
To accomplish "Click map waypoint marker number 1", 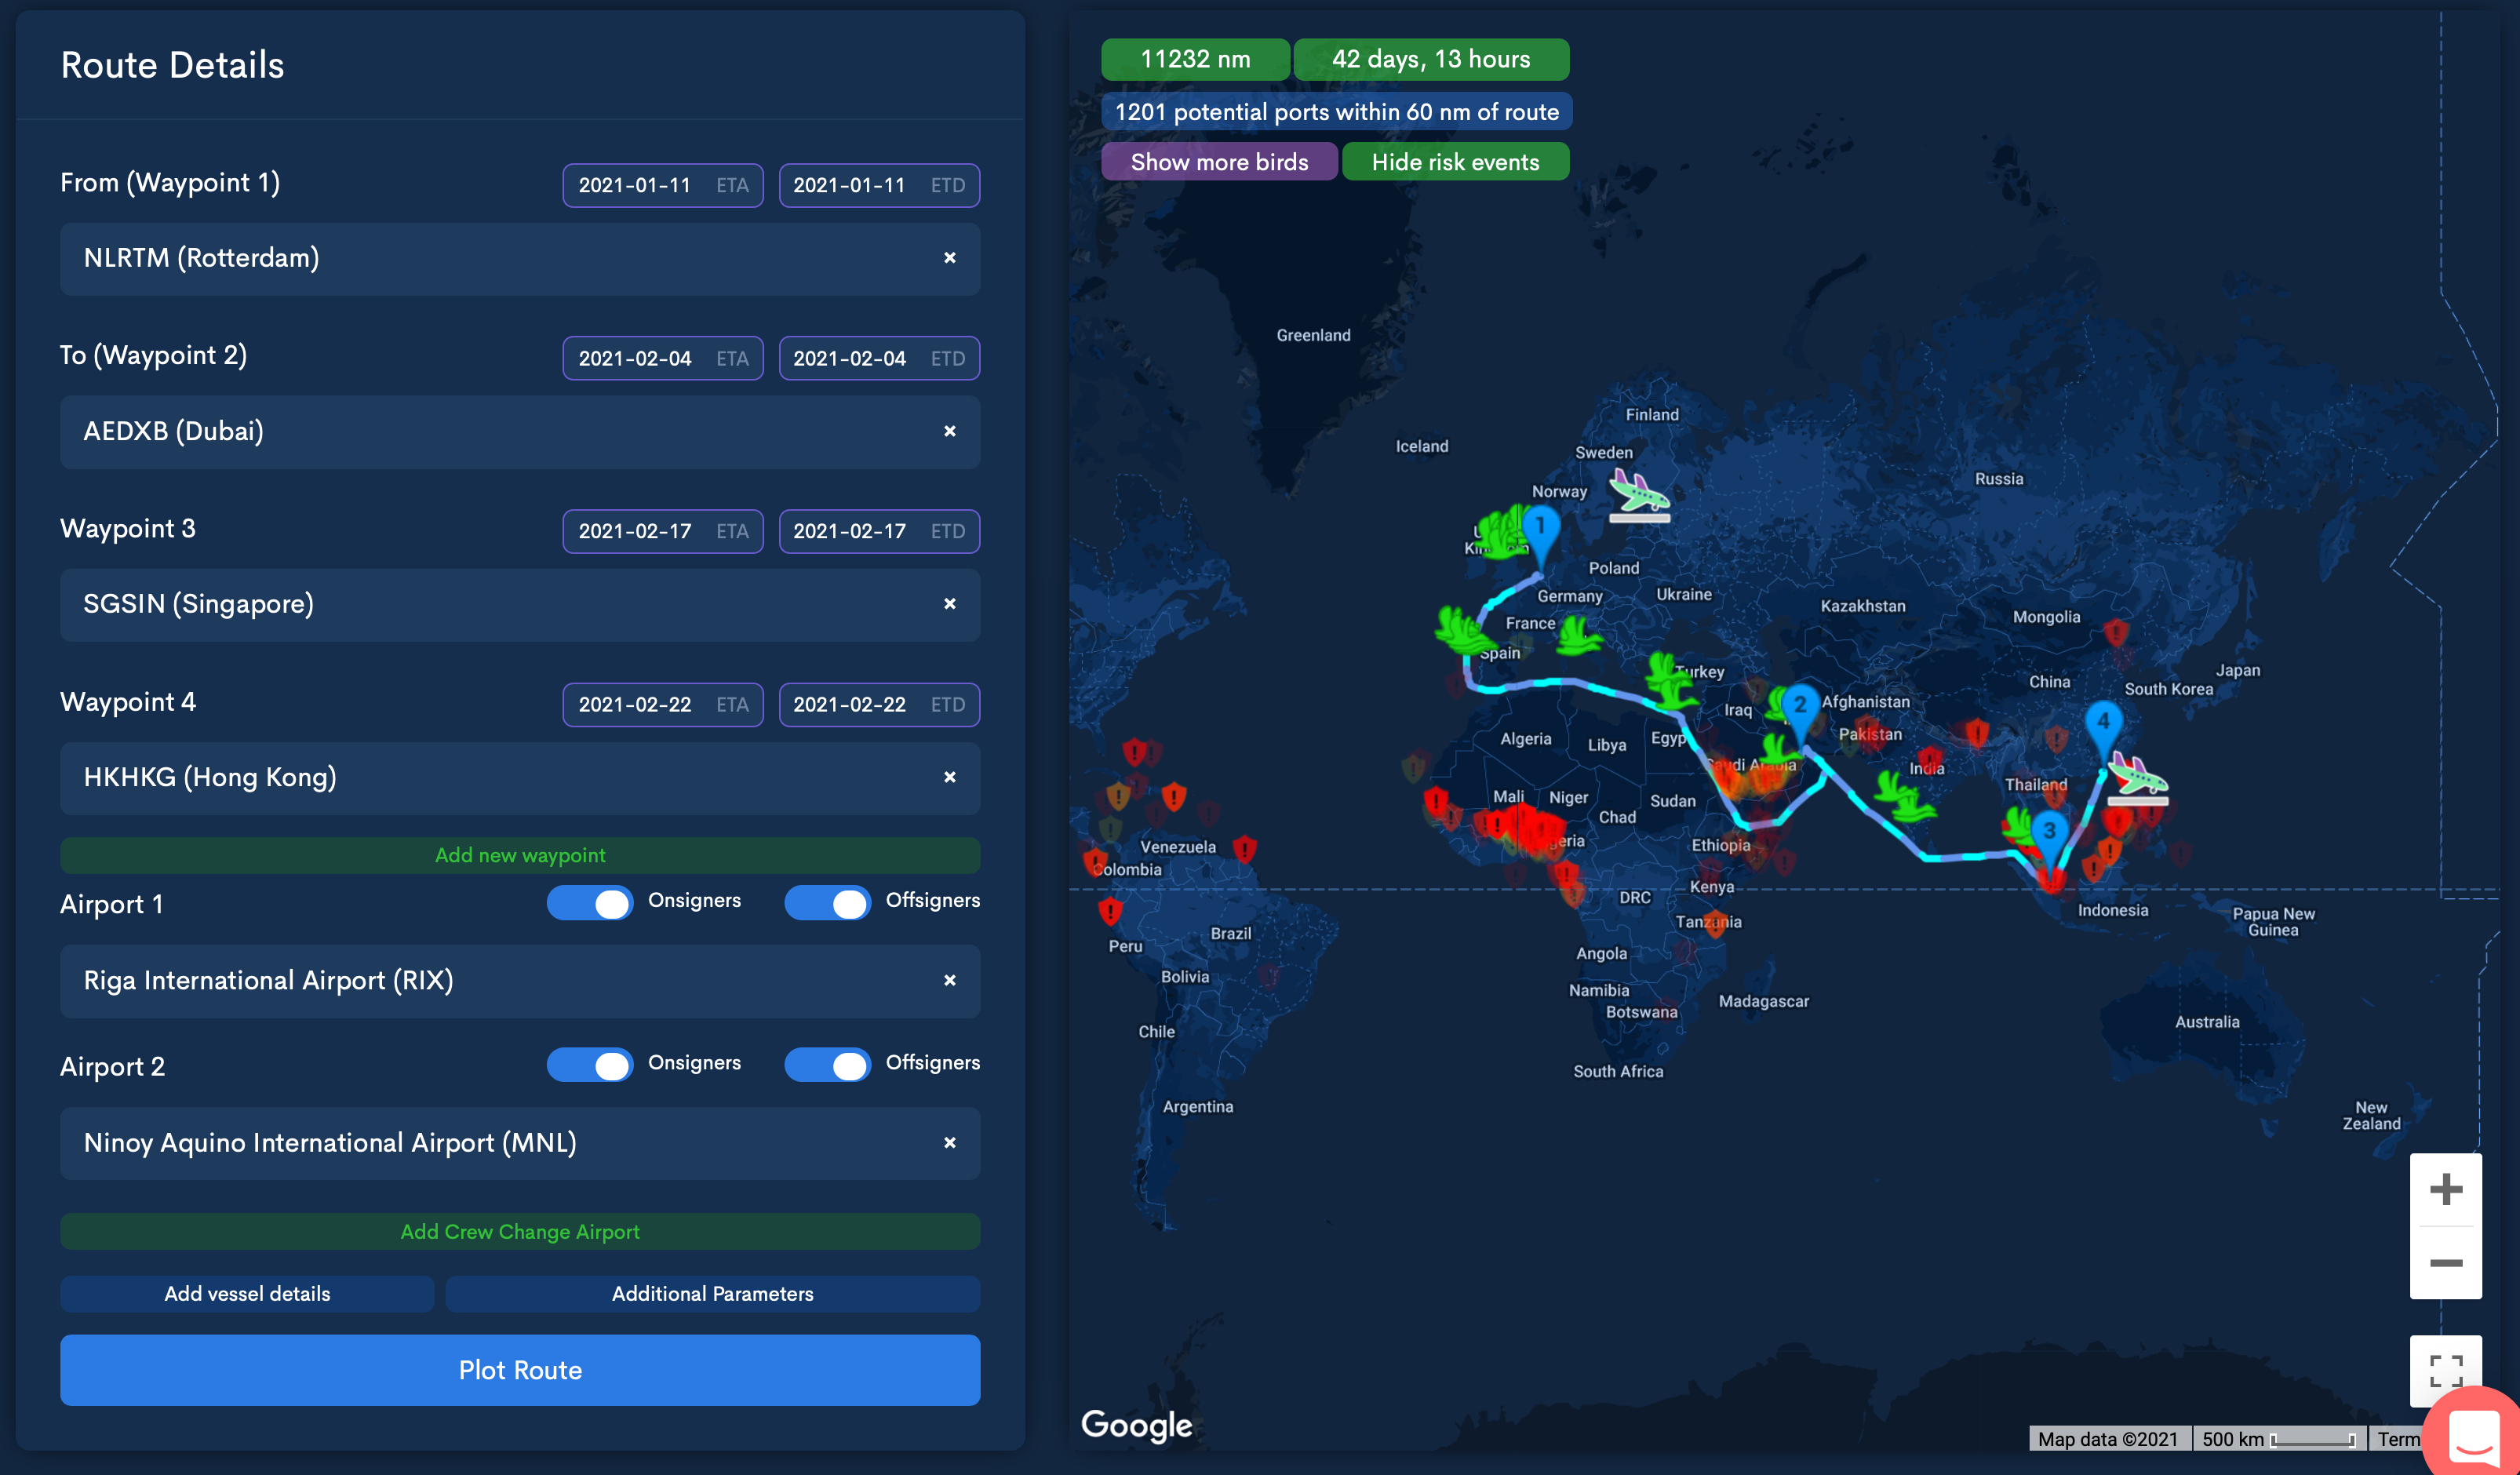I will pyautogui.click(x=1540, y=530).
